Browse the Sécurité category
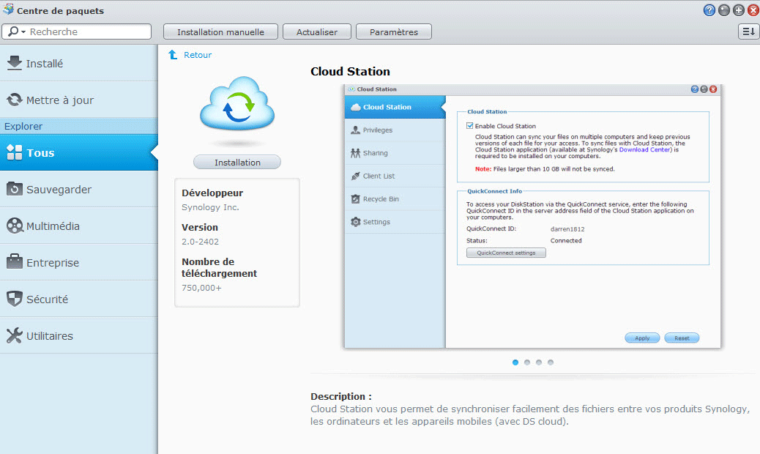This screenshot has height=454, width=760. coord(79,299)
